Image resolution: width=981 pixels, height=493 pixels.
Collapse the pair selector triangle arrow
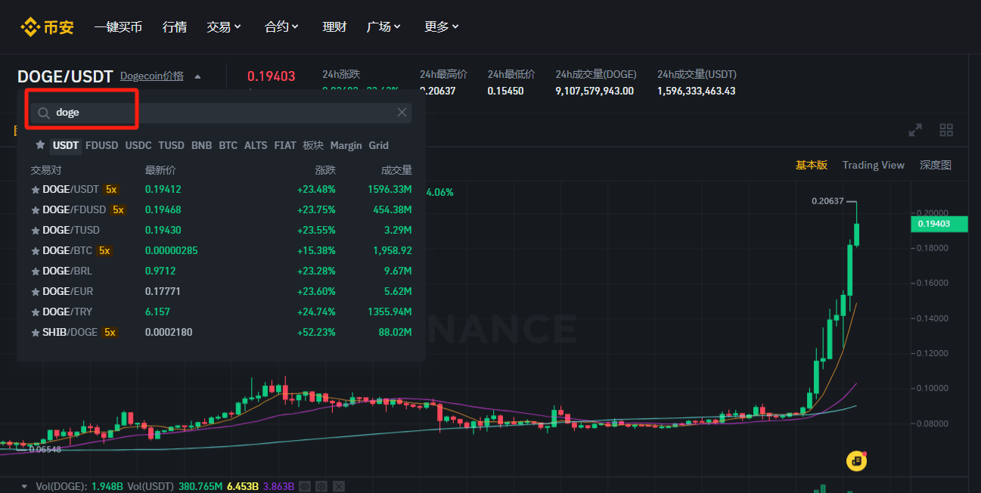point(197,76)
